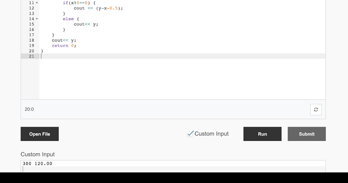Select the return 0 statement on line 19
Viewport: 348px width, 183px height.
tap(64, 45)
